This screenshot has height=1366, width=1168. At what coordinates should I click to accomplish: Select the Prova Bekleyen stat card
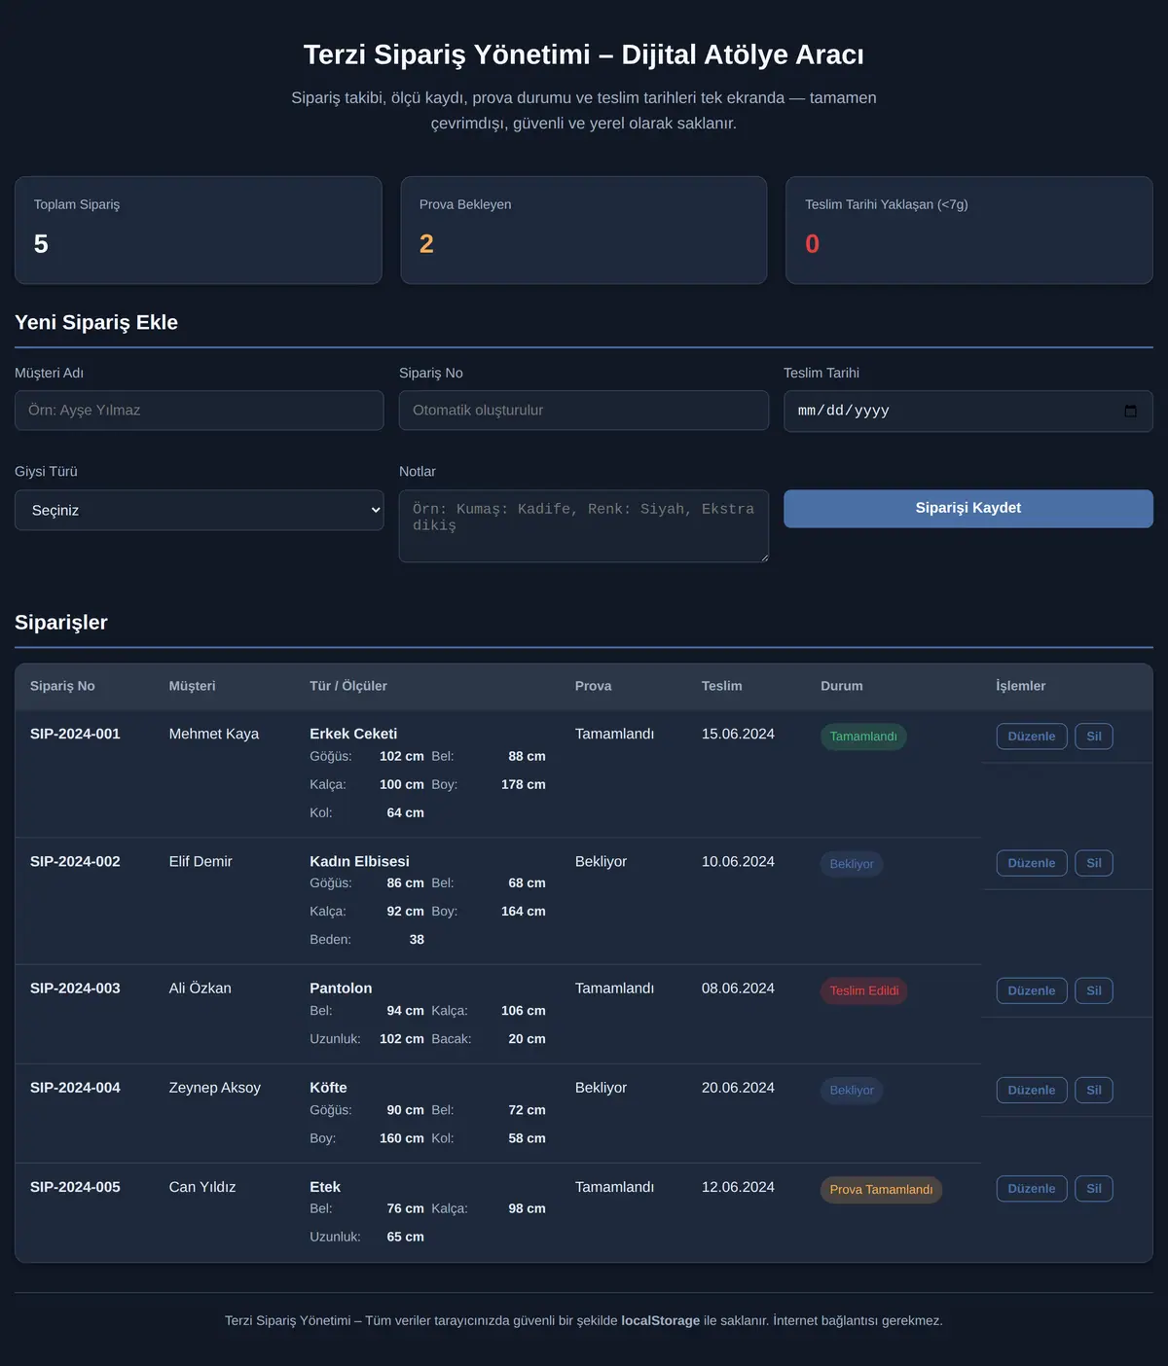pyautogui.click(x=584, y=231)
